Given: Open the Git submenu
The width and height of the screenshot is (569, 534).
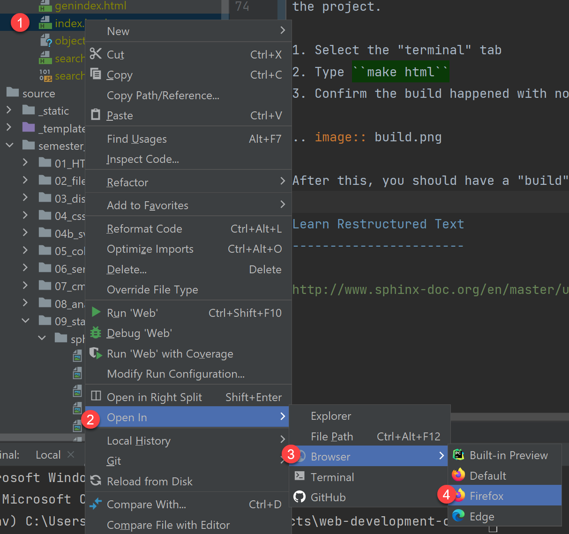Looking at the screenshot, I should click(x=188, y=461).
